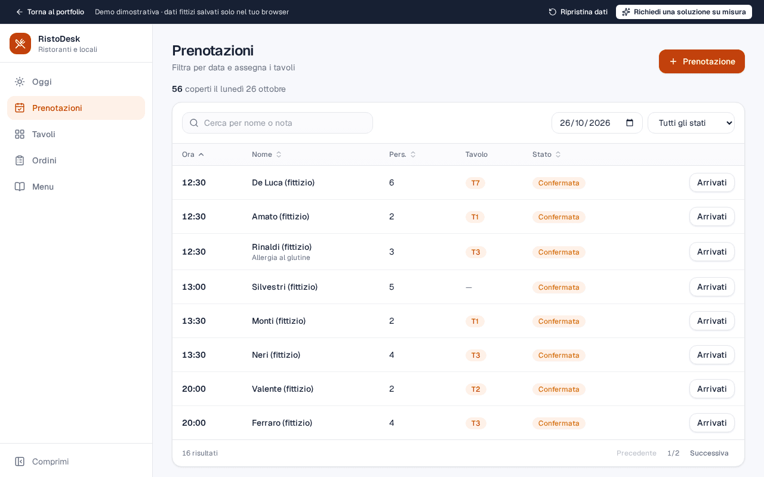This screenshot has width=764, height=477.
Task: Mark Silvestri reservation as Arrivati
Action: (712, 287)
